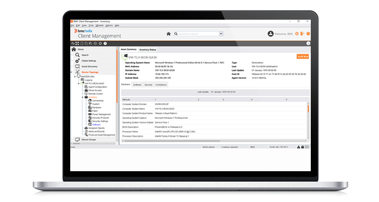Switch to the Inventory Status tab
The image size is (379, 202).
[x=148, y=50]
